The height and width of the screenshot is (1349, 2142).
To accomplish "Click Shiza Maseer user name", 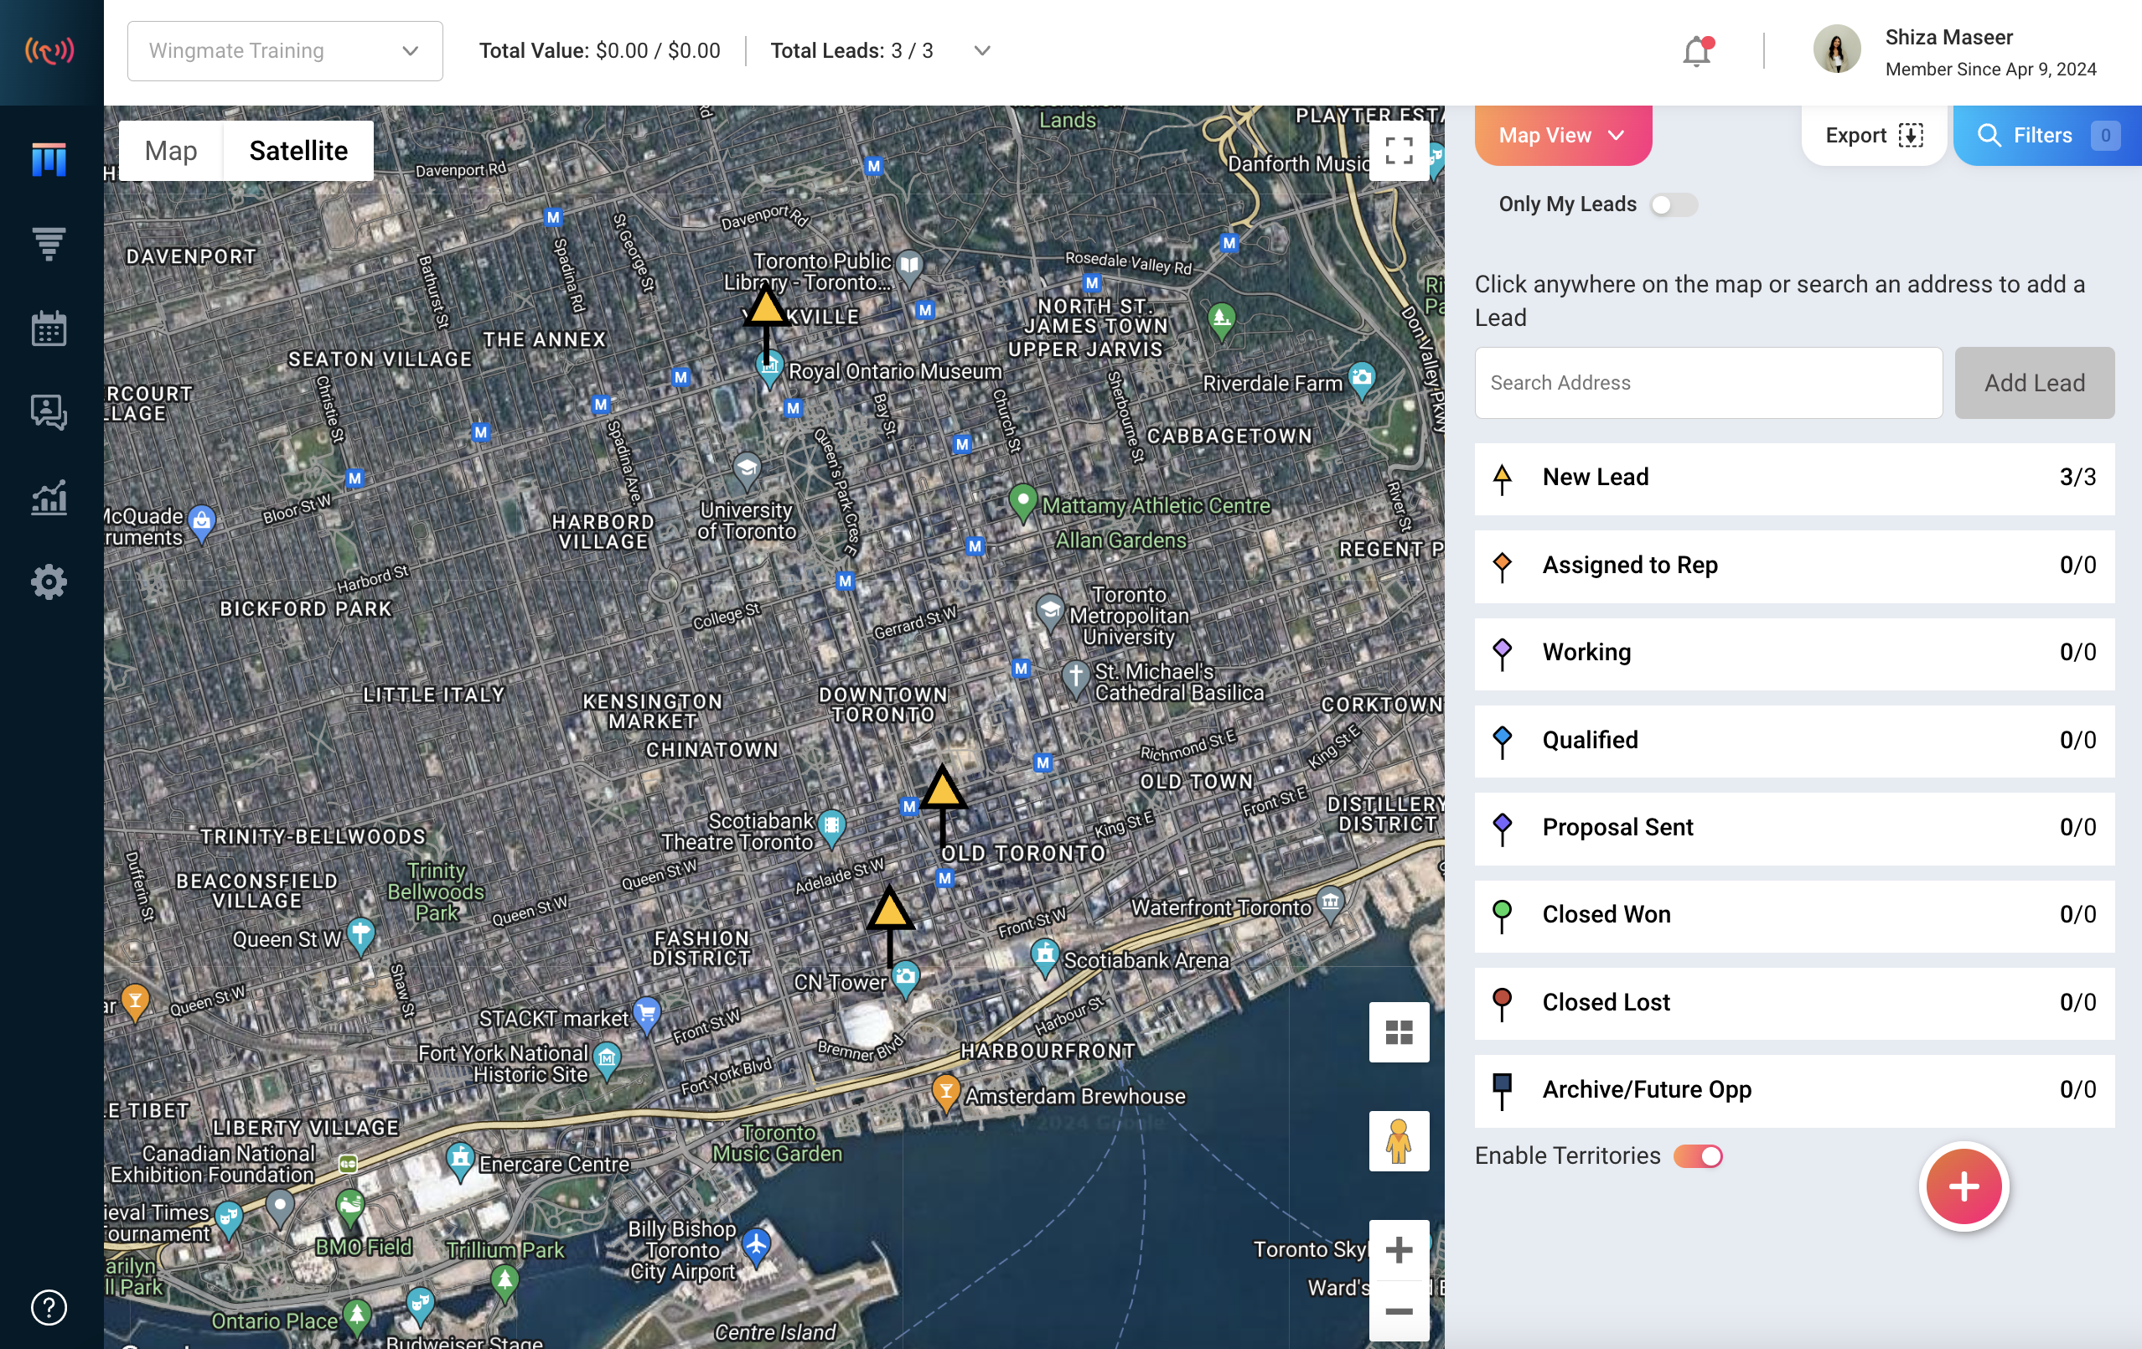I will click(x=1948, y=37).
